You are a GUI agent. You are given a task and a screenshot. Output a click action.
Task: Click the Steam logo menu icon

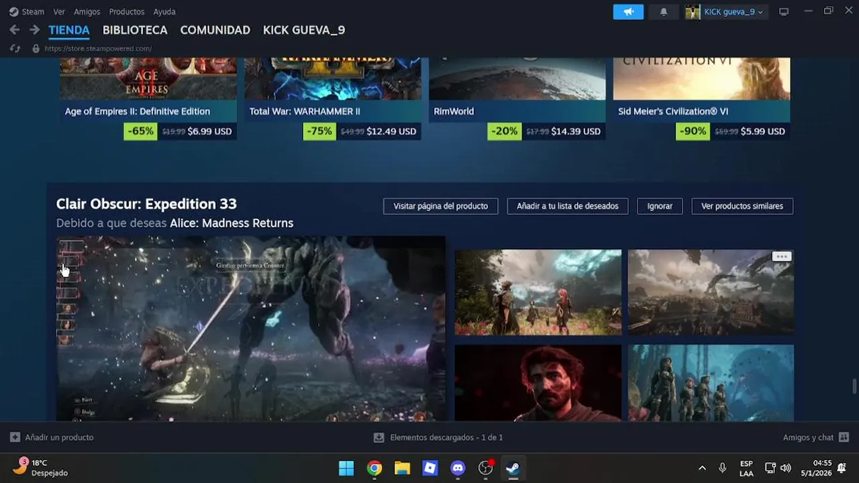coord(13,11)
